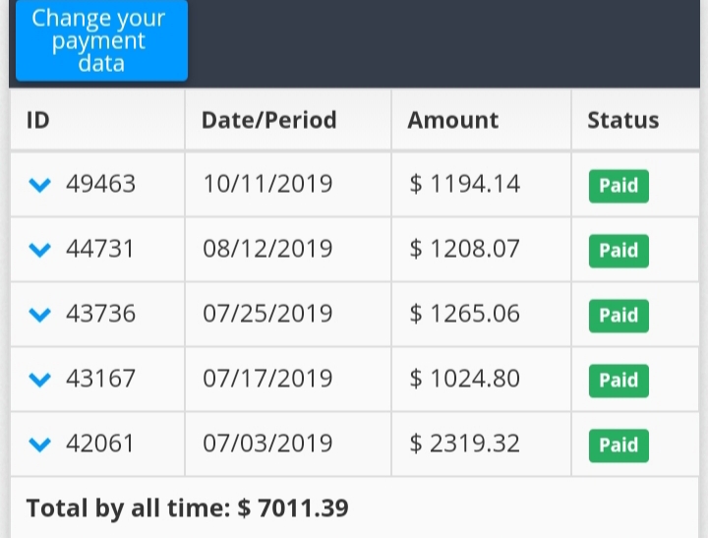
Task: Select the $ 1194.14 amount cell
Action: (481, 184)
